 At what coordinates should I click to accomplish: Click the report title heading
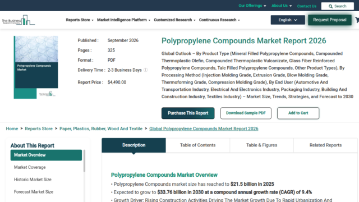point(243,41)
